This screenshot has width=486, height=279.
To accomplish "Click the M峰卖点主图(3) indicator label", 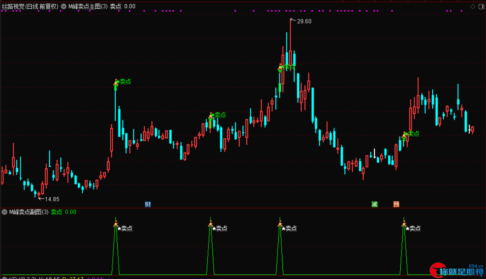I will [x=88, y=6].
